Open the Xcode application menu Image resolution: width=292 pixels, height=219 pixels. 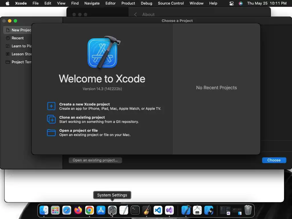coord(21,3)
